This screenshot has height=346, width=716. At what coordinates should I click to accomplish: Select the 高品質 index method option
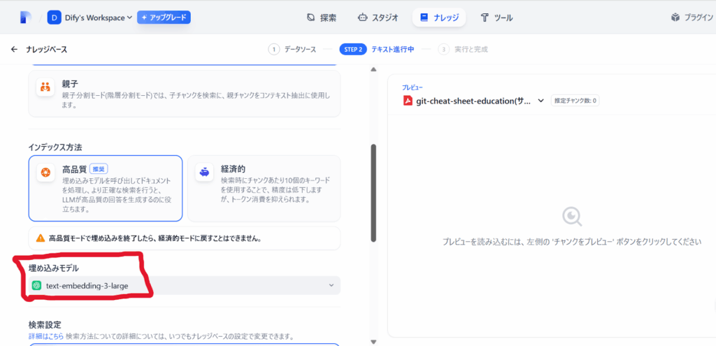point(106,188)
